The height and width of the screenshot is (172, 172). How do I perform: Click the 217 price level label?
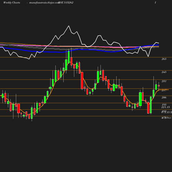click(164, 90)
